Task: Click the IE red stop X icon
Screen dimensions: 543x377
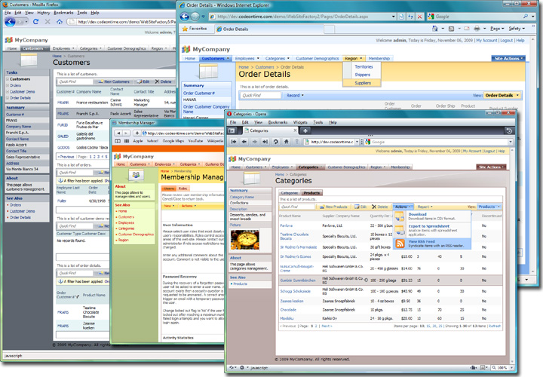Action: pyautogui.click(x=419, y=17)
